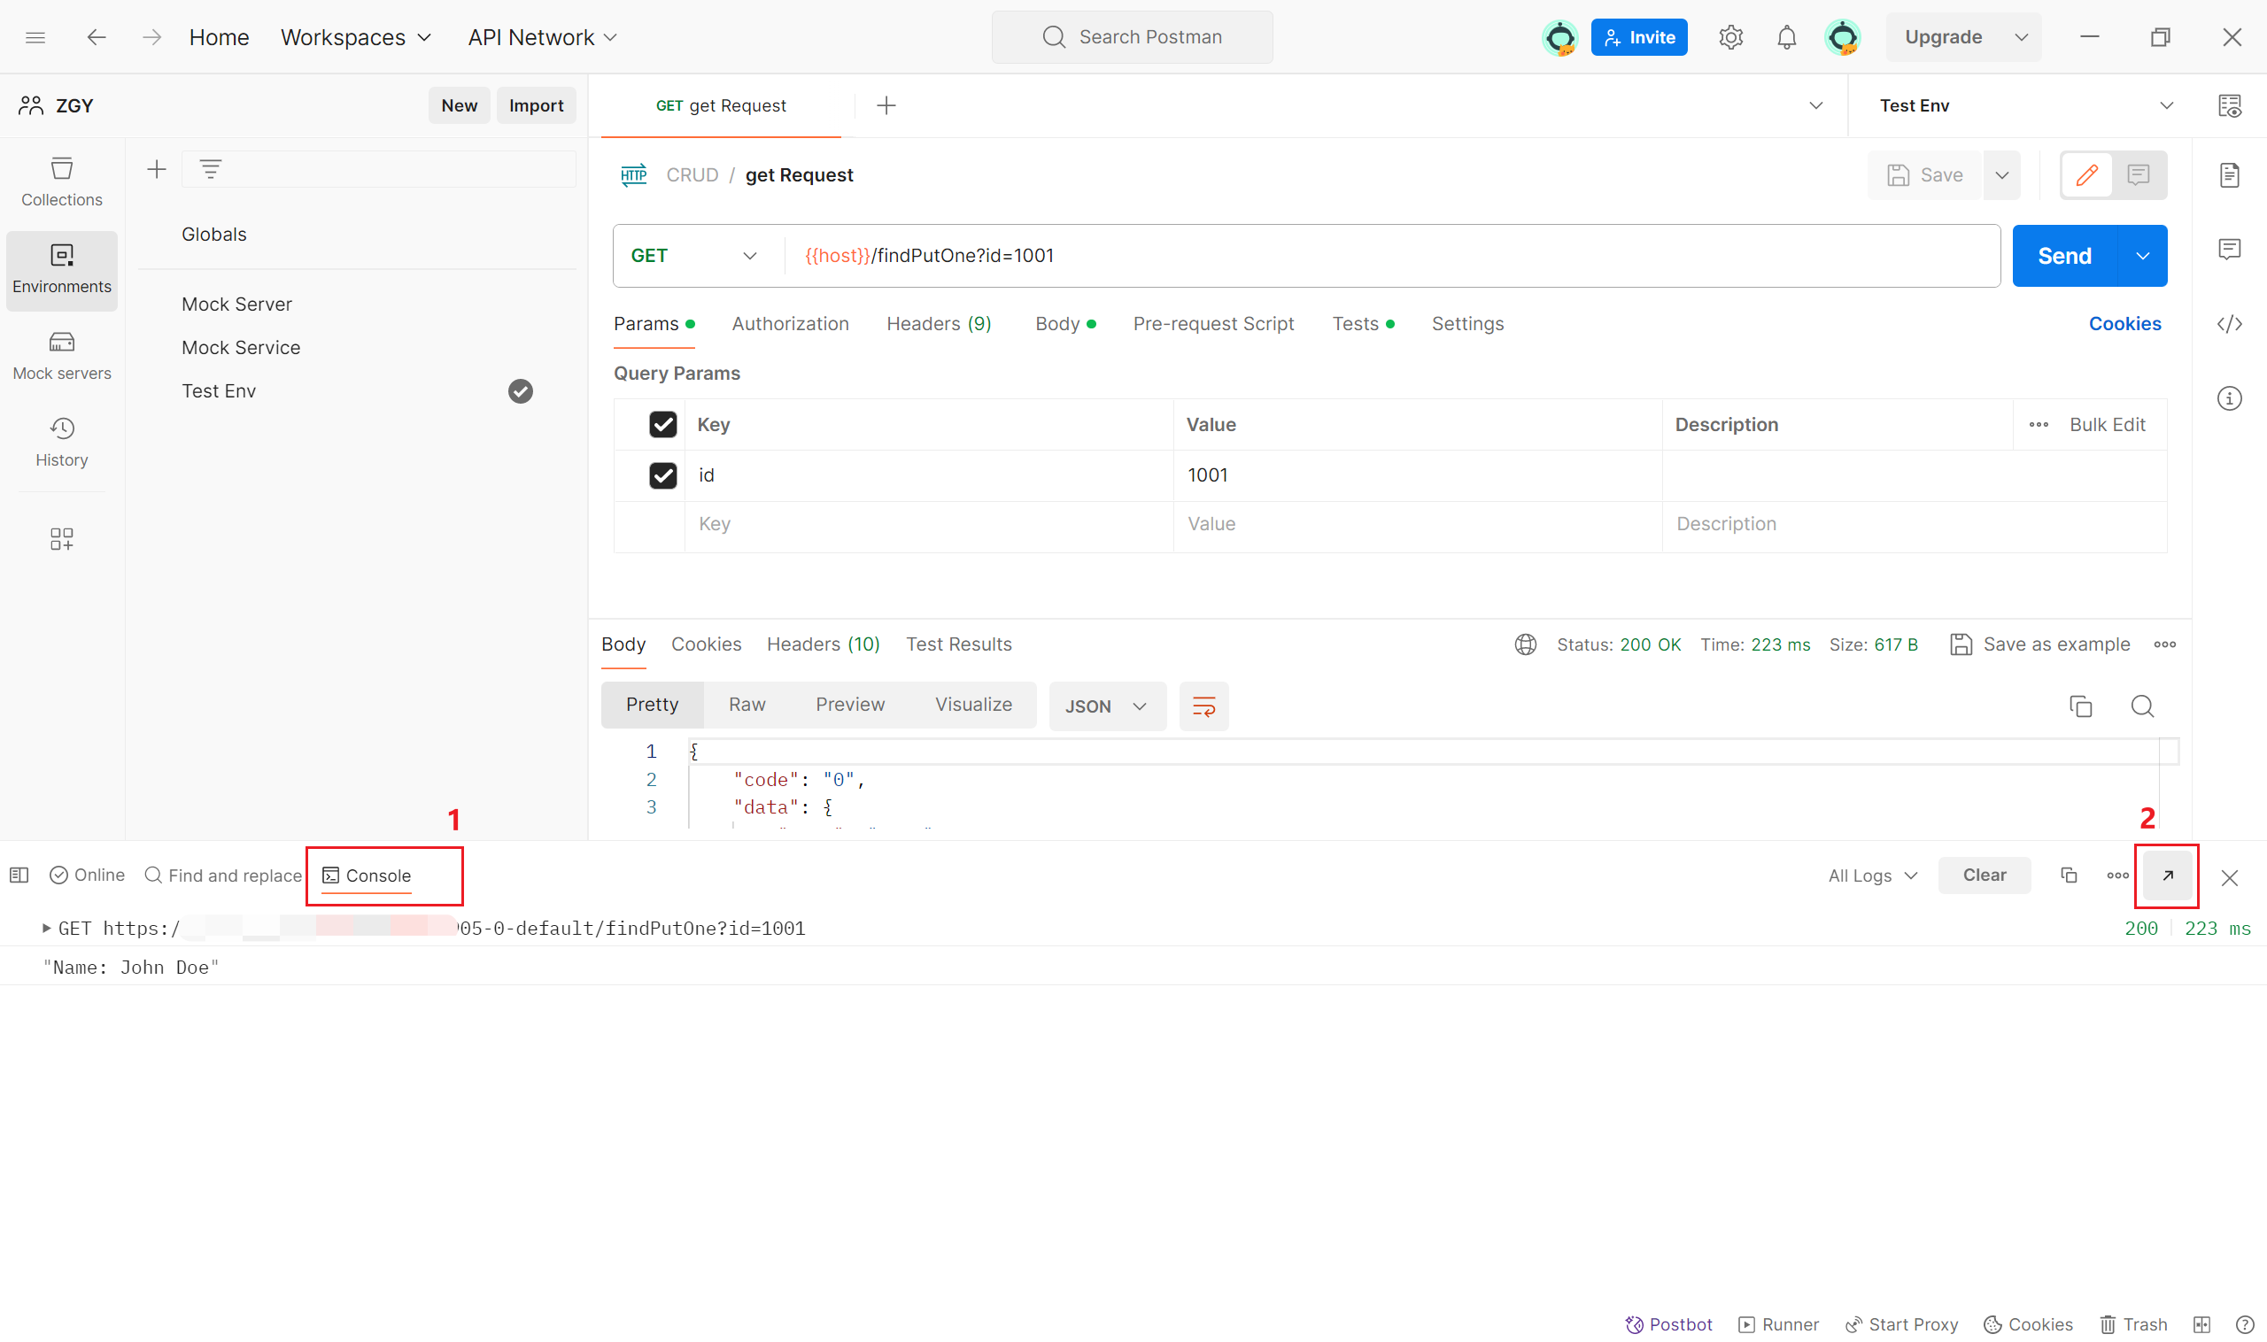Open the help icon in footer
The width and height of the screenshot is (2267, 1342).
tap(2244, 1325)
